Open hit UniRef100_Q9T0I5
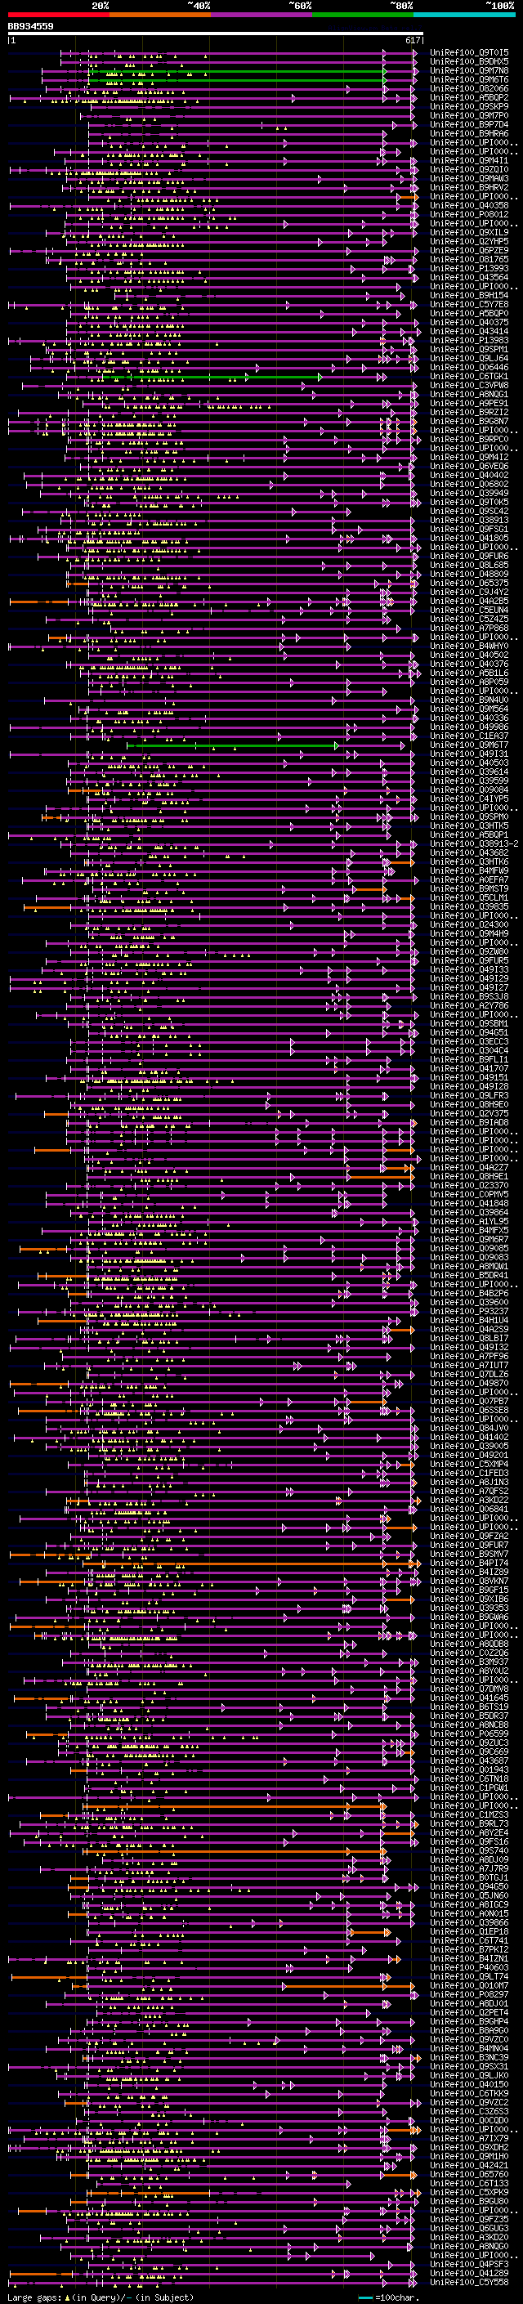The width and height of the screenshot is (523, 2304). coord(468,53)
